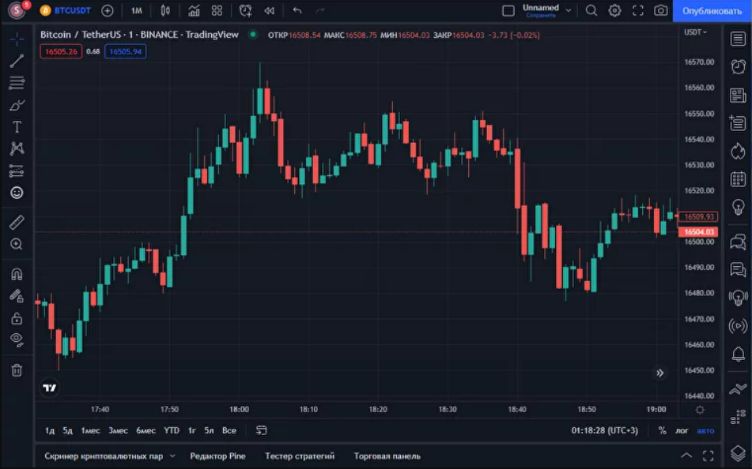Switch to the Тестер стратегий tab
The image size is (752, 469).
pos(300,456)
